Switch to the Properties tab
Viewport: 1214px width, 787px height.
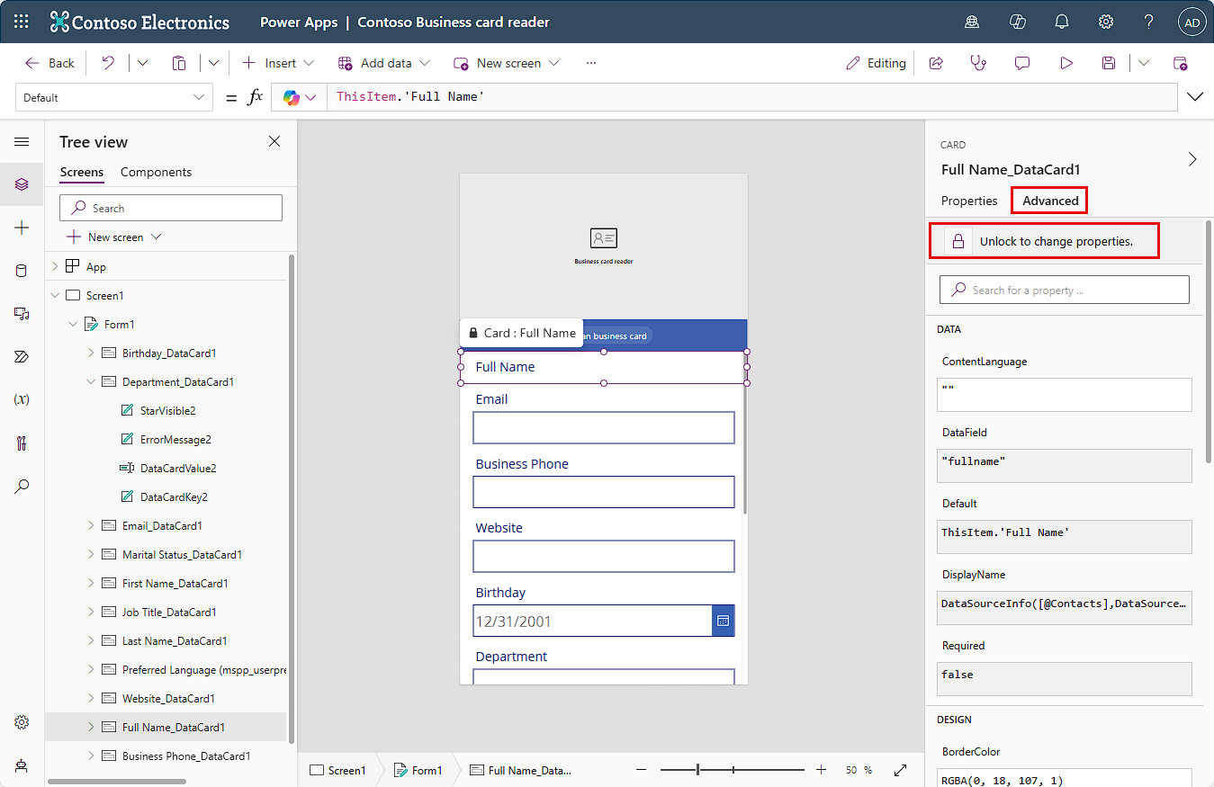[969, 201]
